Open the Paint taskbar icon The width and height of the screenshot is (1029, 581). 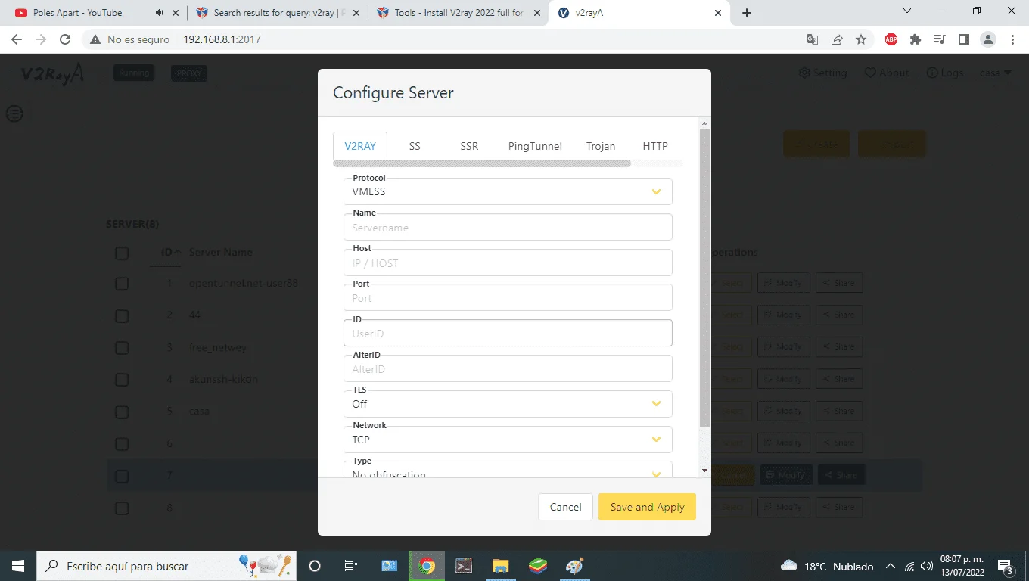click(x=574, y=566)
